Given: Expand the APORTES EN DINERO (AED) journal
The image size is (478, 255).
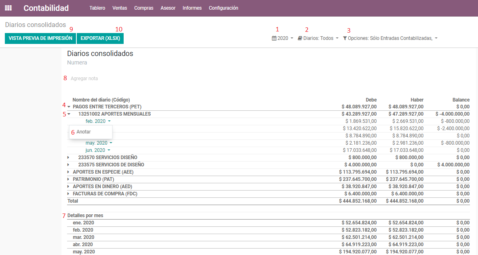Looking at the screenshot, I should (x=69, y=187).
